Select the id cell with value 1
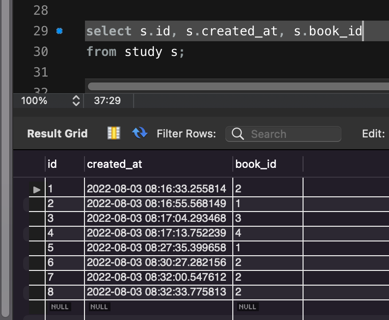This screenshot has width=389, height=320. point(65,189)
